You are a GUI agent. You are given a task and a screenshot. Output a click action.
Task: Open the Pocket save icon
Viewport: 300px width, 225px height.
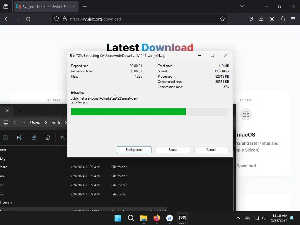(x=251, y=19)
